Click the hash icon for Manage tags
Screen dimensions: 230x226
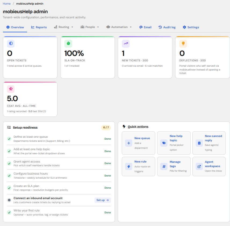pos(164,167)
